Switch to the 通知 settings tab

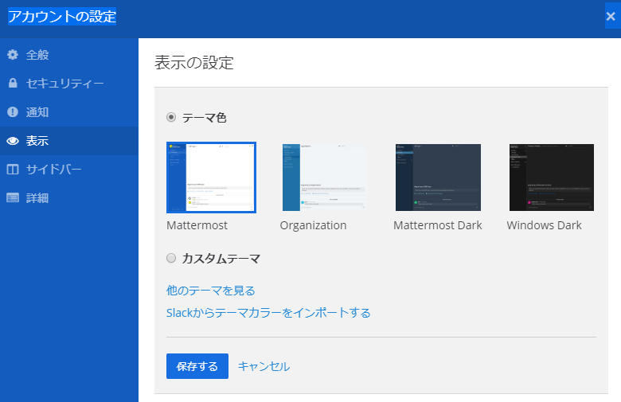pos(69,112)
